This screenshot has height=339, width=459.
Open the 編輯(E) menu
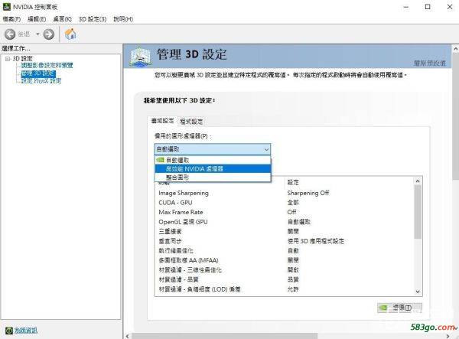(x=37, y=19)
